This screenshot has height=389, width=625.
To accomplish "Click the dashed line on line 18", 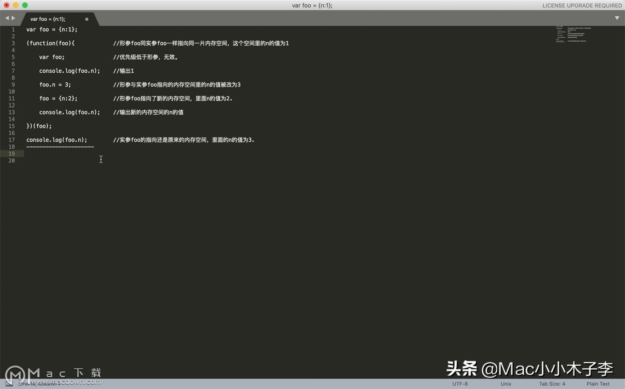I will click(60, 147).
